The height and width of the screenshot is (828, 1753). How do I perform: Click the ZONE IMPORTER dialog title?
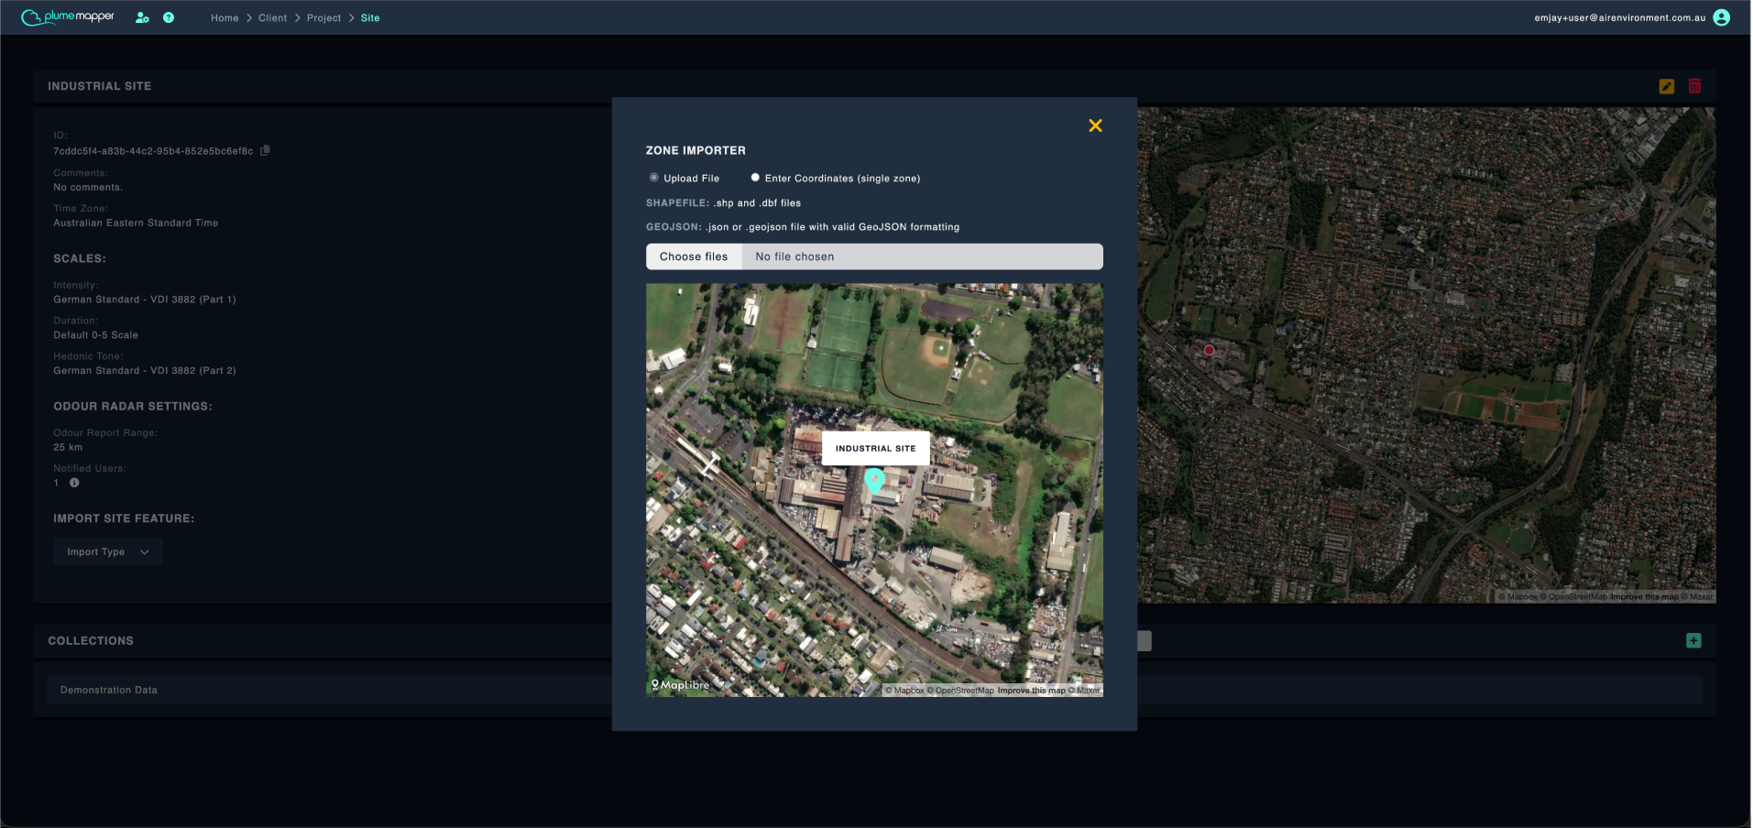pos(696,150)
